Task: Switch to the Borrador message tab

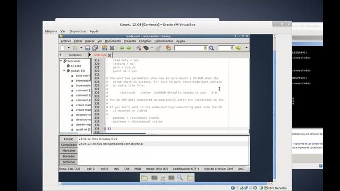Action: coord(69,156)
